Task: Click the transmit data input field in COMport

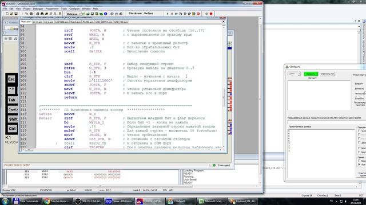Action: point(327,122)
